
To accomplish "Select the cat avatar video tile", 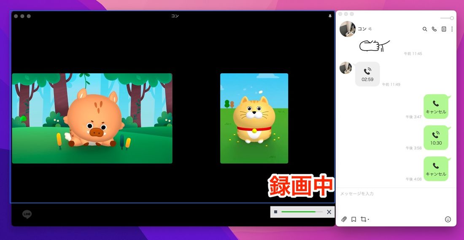I will click(254, 118).
